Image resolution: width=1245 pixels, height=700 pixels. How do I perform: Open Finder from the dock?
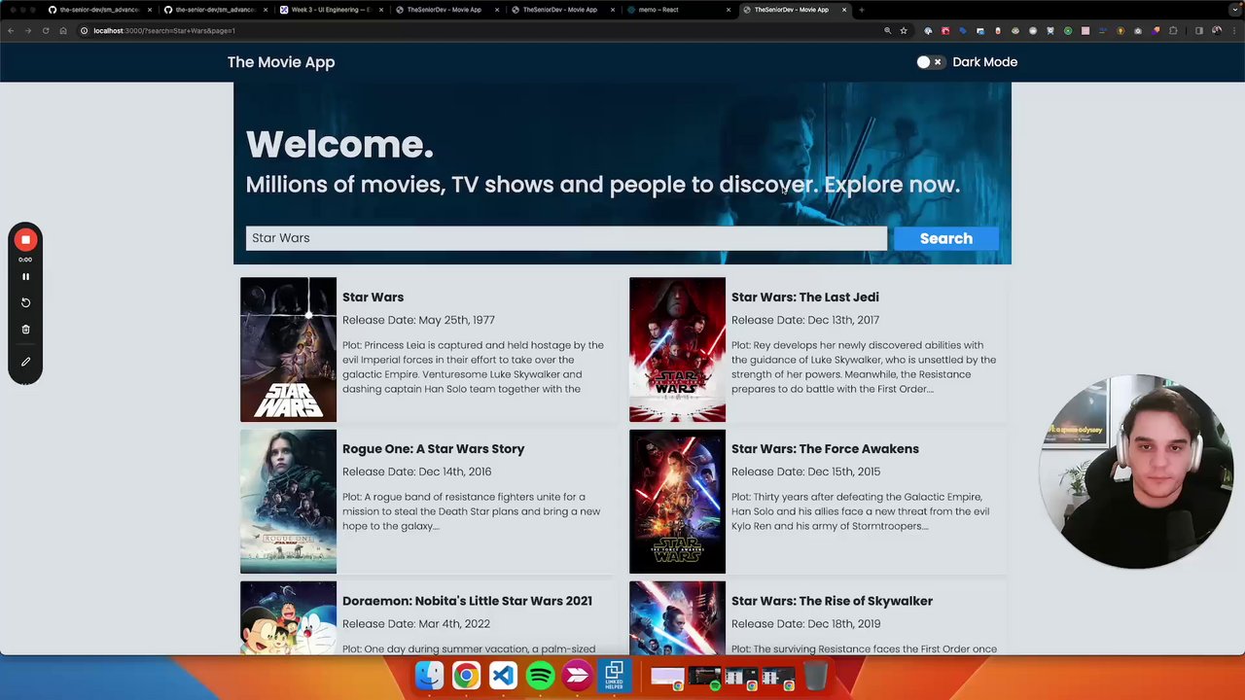coord(429,675)
